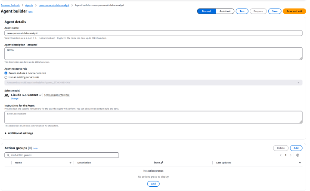Click the Instructions for the Agent text box

click(153, 117)
